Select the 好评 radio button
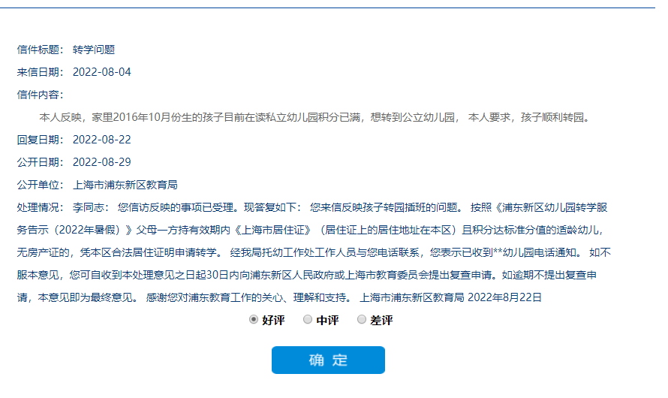The width and height of the screenshot is (668, 398). click(x=254, y=320)
